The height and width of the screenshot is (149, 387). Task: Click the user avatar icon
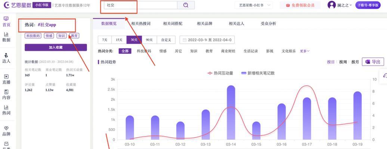[331, 5]
